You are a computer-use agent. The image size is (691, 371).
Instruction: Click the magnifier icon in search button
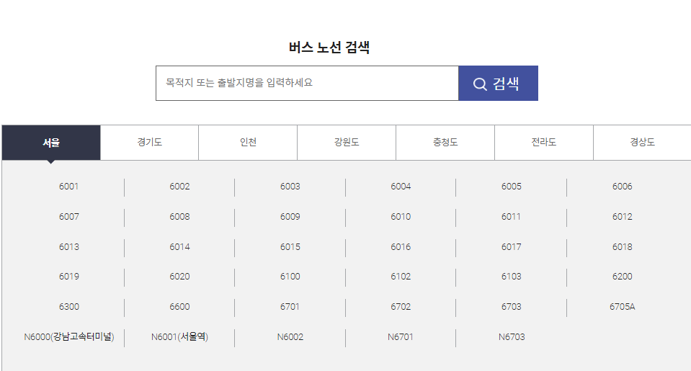point(480,84)
